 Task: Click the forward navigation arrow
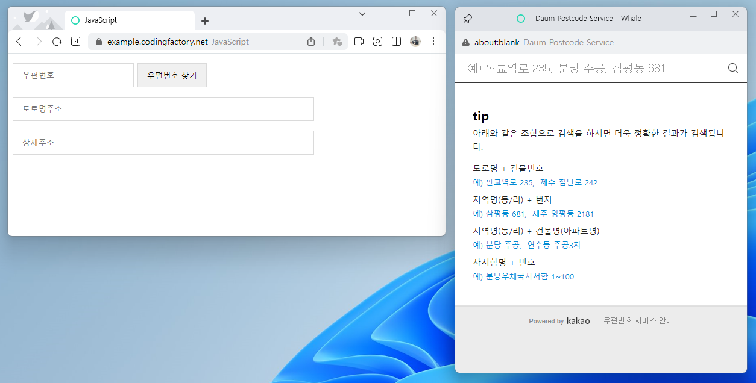38,42
